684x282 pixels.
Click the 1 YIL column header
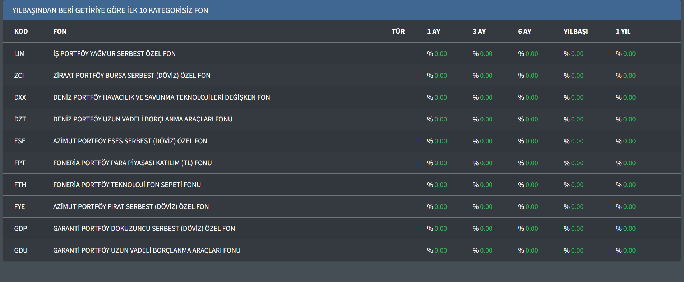click(623, 32)
